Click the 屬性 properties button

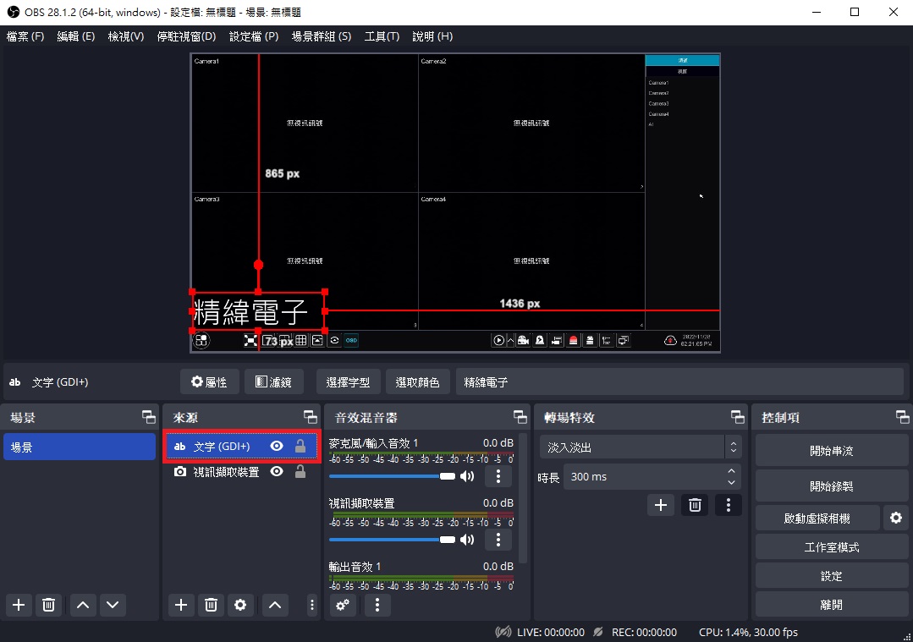tap(210, 381)
